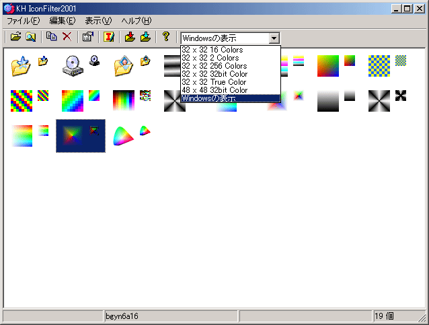
Task: Select the diagonal rainbow stripes large icon
Action: click(73, 101)
